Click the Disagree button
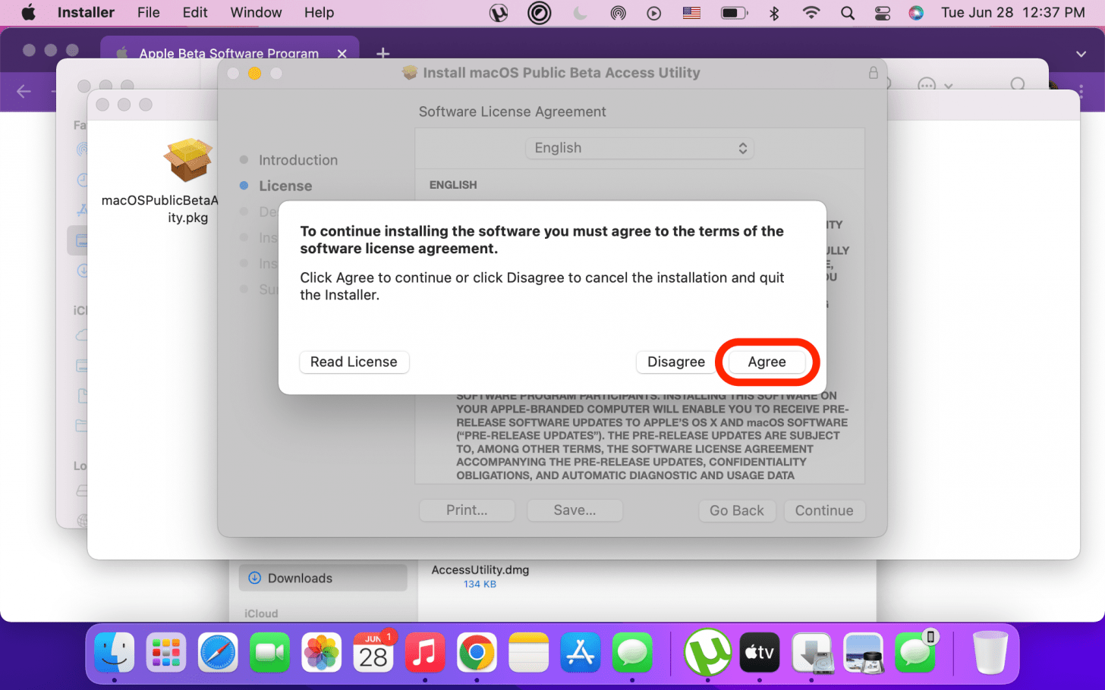 pyautogui.click(x=675, y=362)
